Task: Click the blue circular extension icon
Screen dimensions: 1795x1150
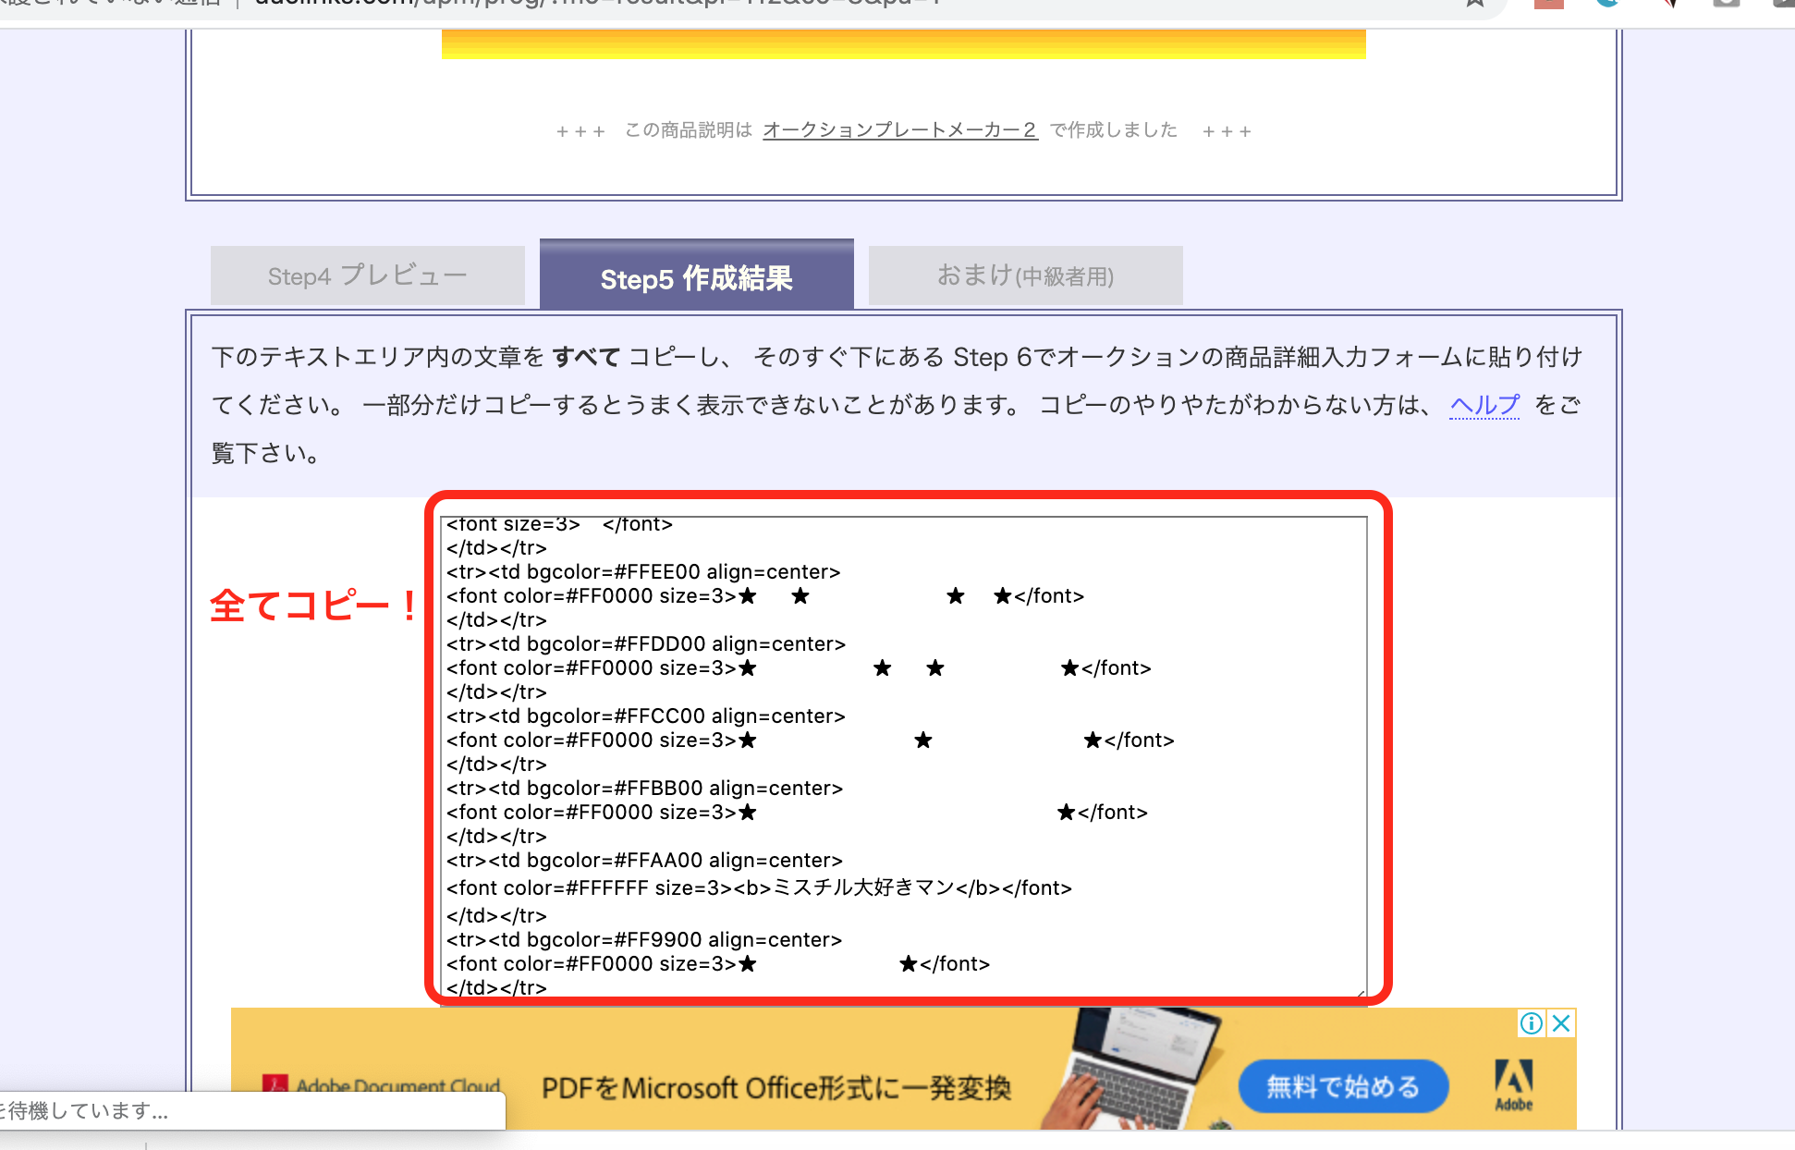Action: [1609, 4]
